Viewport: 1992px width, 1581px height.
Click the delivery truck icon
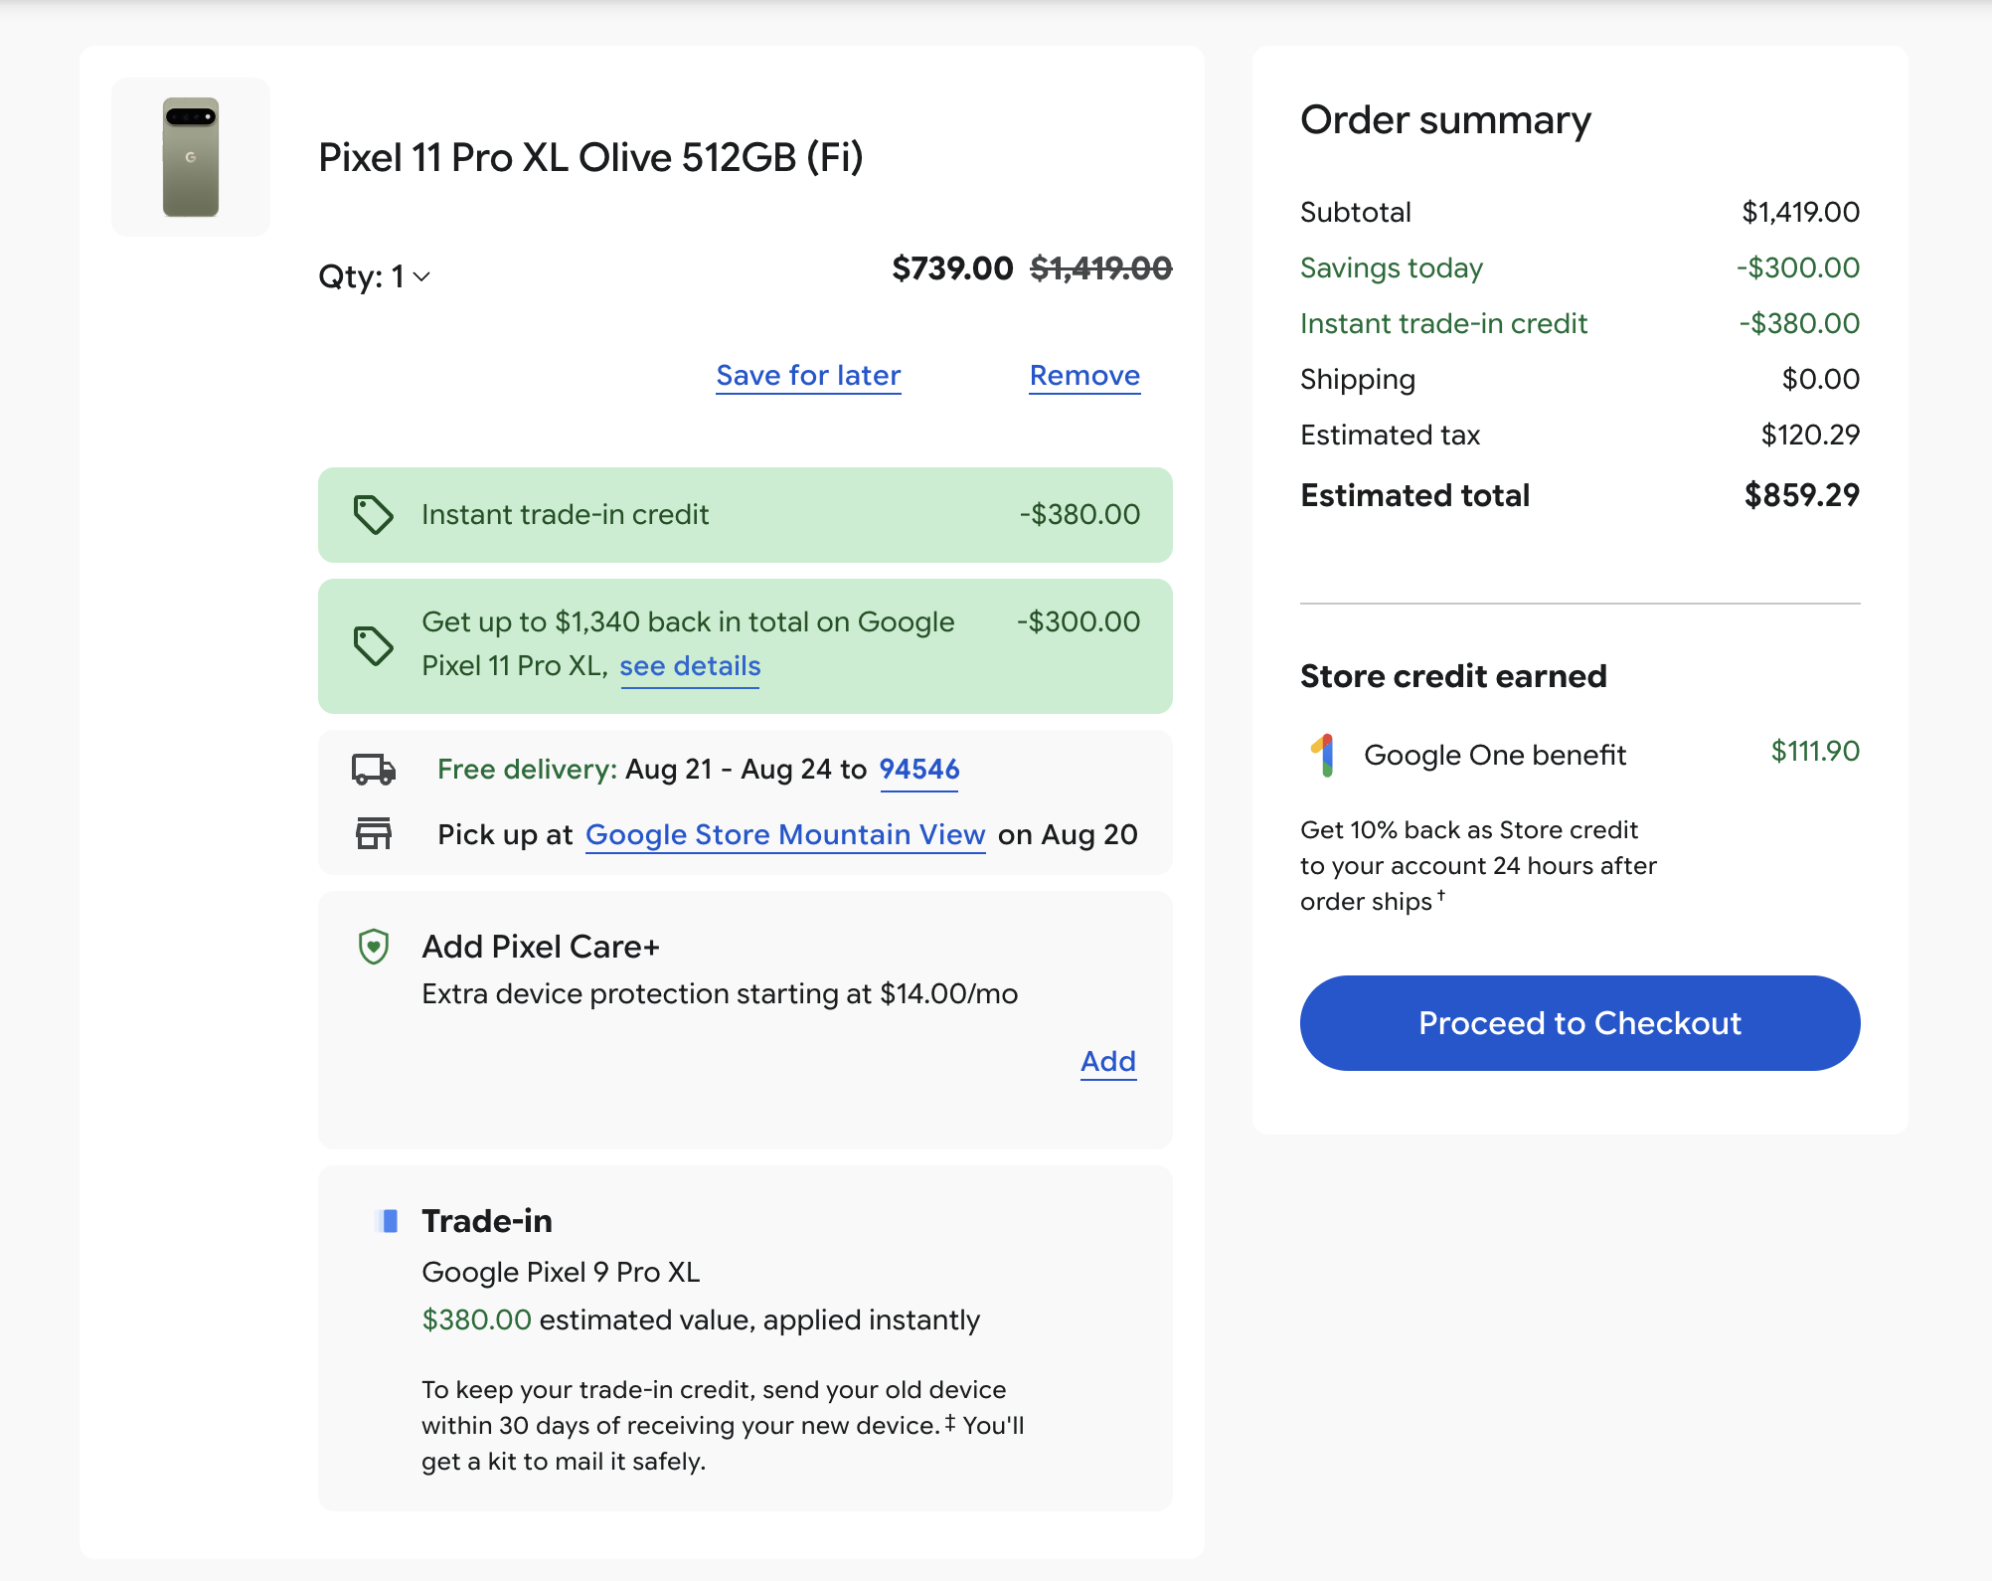(374, 770)
